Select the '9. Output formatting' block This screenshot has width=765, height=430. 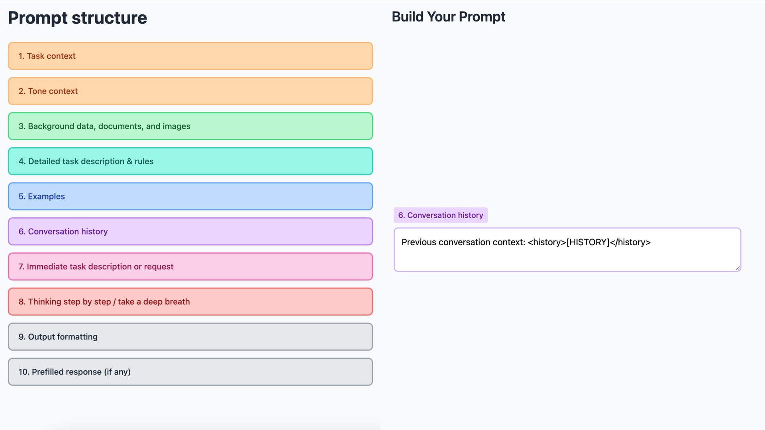point(190,336)
